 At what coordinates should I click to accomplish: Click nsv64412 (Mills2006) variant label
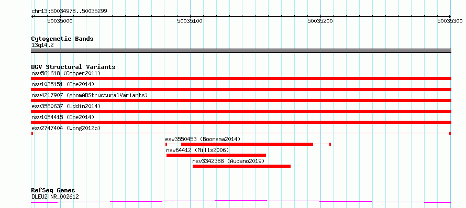197,150
